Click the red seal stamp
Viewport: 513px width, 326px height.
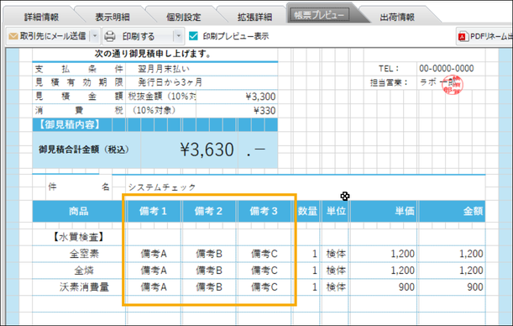coord(453,85)
